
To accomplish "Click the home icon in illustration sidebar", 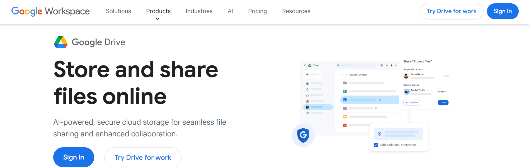I will (307, 83).
